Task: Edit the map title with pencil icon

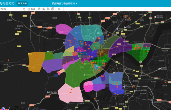Action: (77, 3)
